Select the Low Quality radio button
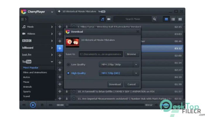 [x=68, y=65]
